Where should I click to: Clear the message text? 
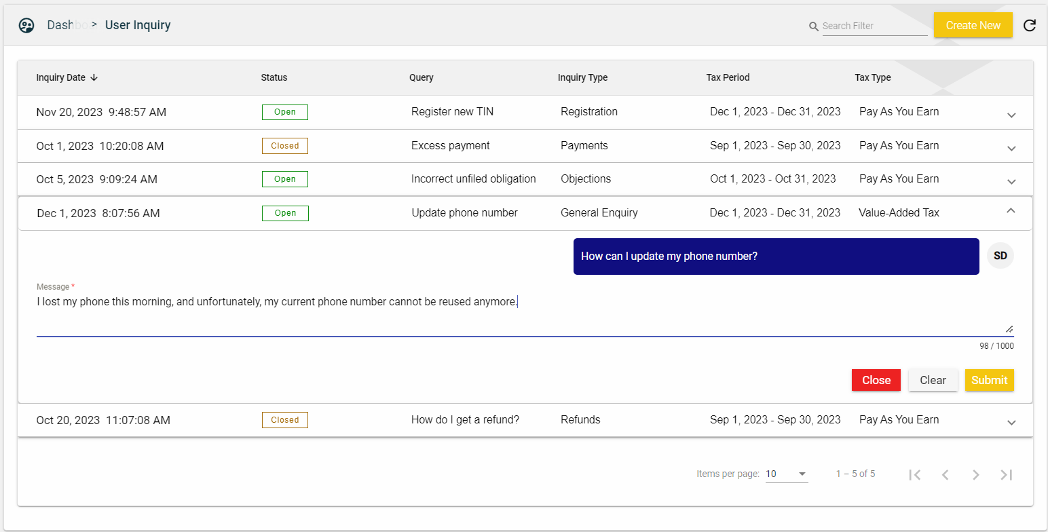933,380
